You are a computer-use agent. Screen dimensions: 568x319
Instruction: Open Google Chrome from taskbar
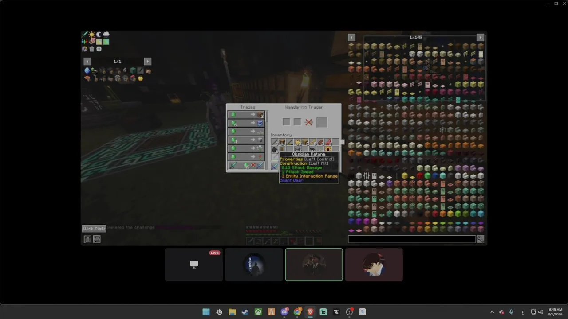pos(297,312)
